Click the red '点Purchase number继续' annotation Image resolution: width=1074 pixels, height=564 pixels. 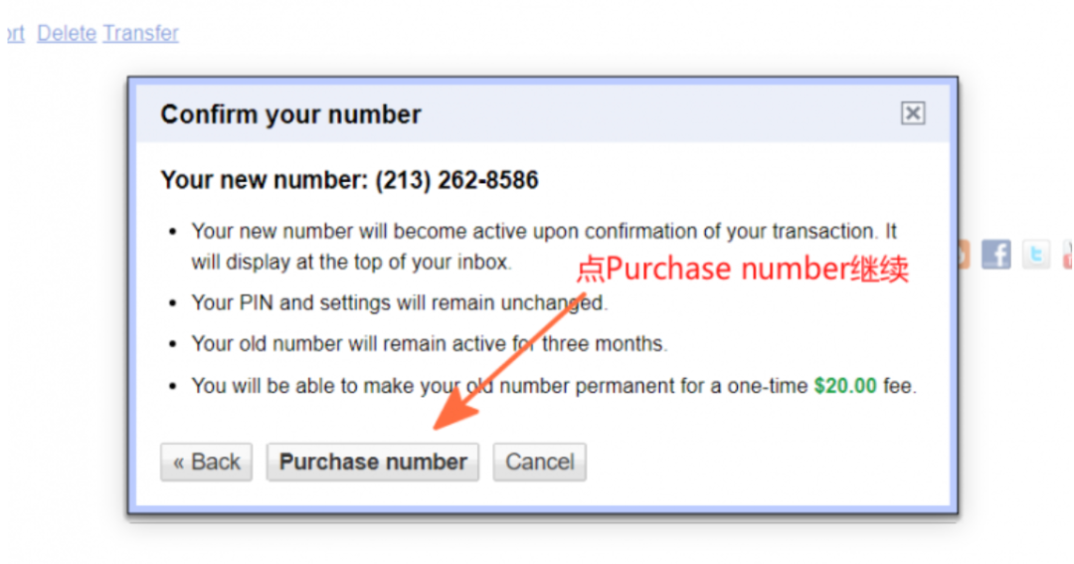(743, 269)
